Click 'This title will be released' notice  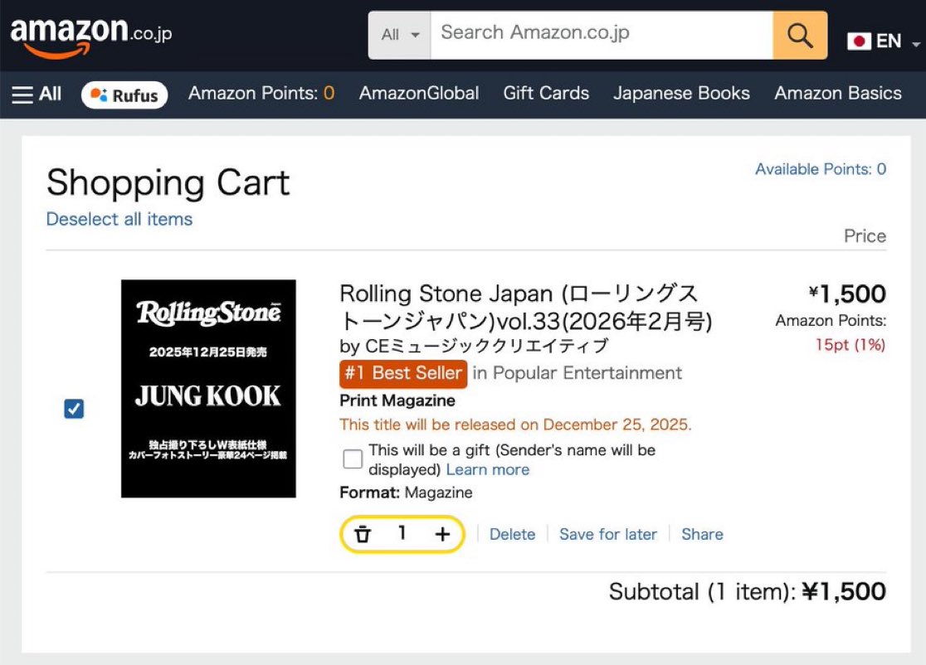tap(515, 425)
